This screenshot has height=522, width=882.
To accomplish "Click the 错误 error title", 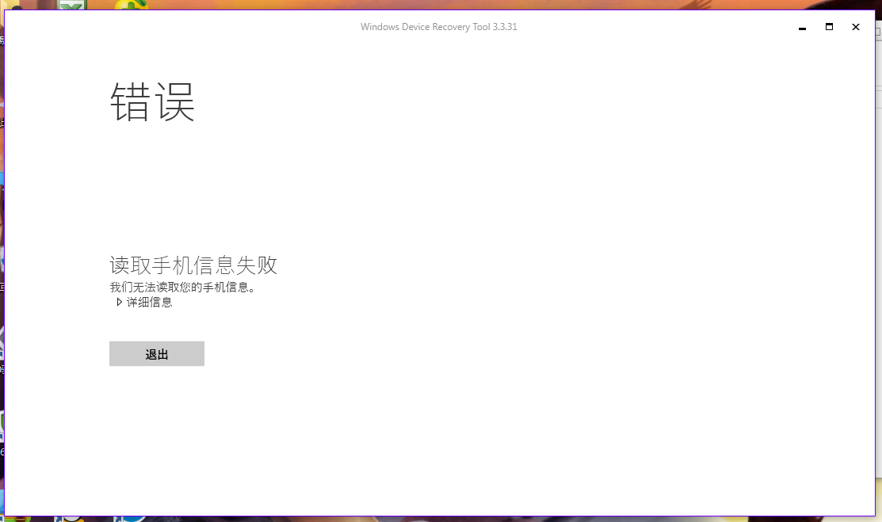I will 152,102.
